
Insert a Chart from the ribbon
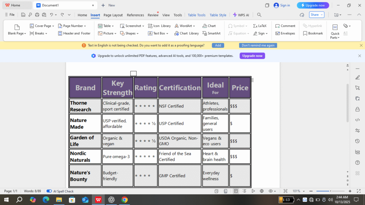click(205, 26)
